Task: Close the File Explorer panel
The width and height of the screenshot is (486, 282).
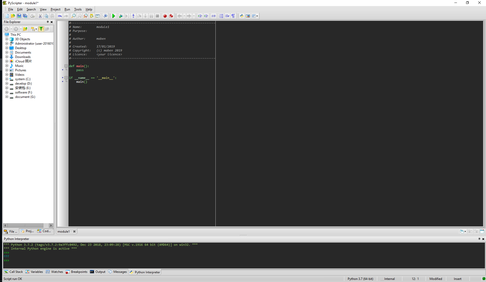Action: tap(52, 22)
